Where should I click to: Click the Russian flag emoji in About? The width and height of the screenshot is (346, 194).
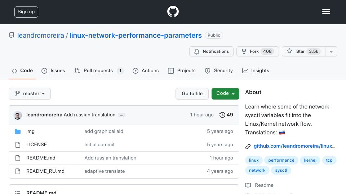(x=282, y=133)
